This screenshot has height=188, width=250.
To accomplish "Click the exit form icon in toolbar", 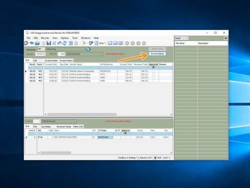I will (27, 43).
